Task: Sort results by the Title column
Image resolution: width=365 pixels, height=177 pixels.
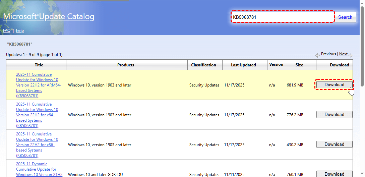Action: point(39,65)
